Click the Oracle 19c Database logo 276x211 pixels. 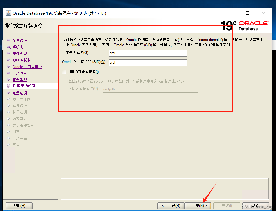point(244,26)
